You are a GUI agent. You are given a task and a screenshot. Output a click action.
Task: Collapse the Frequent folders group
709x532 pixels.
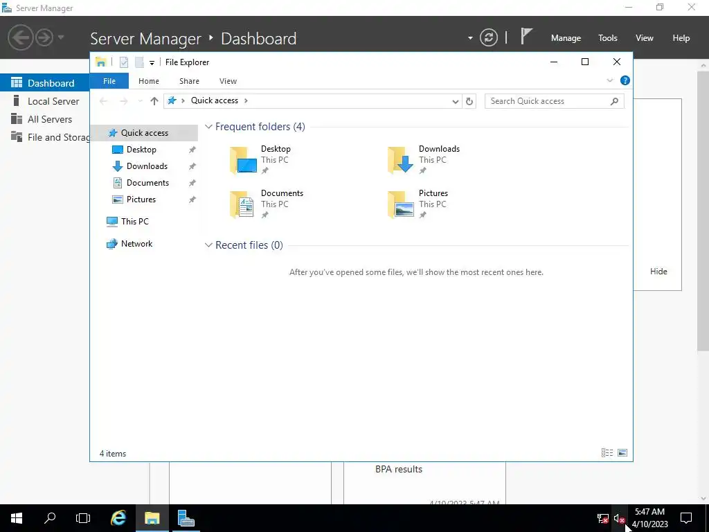[x=208, y=127]
